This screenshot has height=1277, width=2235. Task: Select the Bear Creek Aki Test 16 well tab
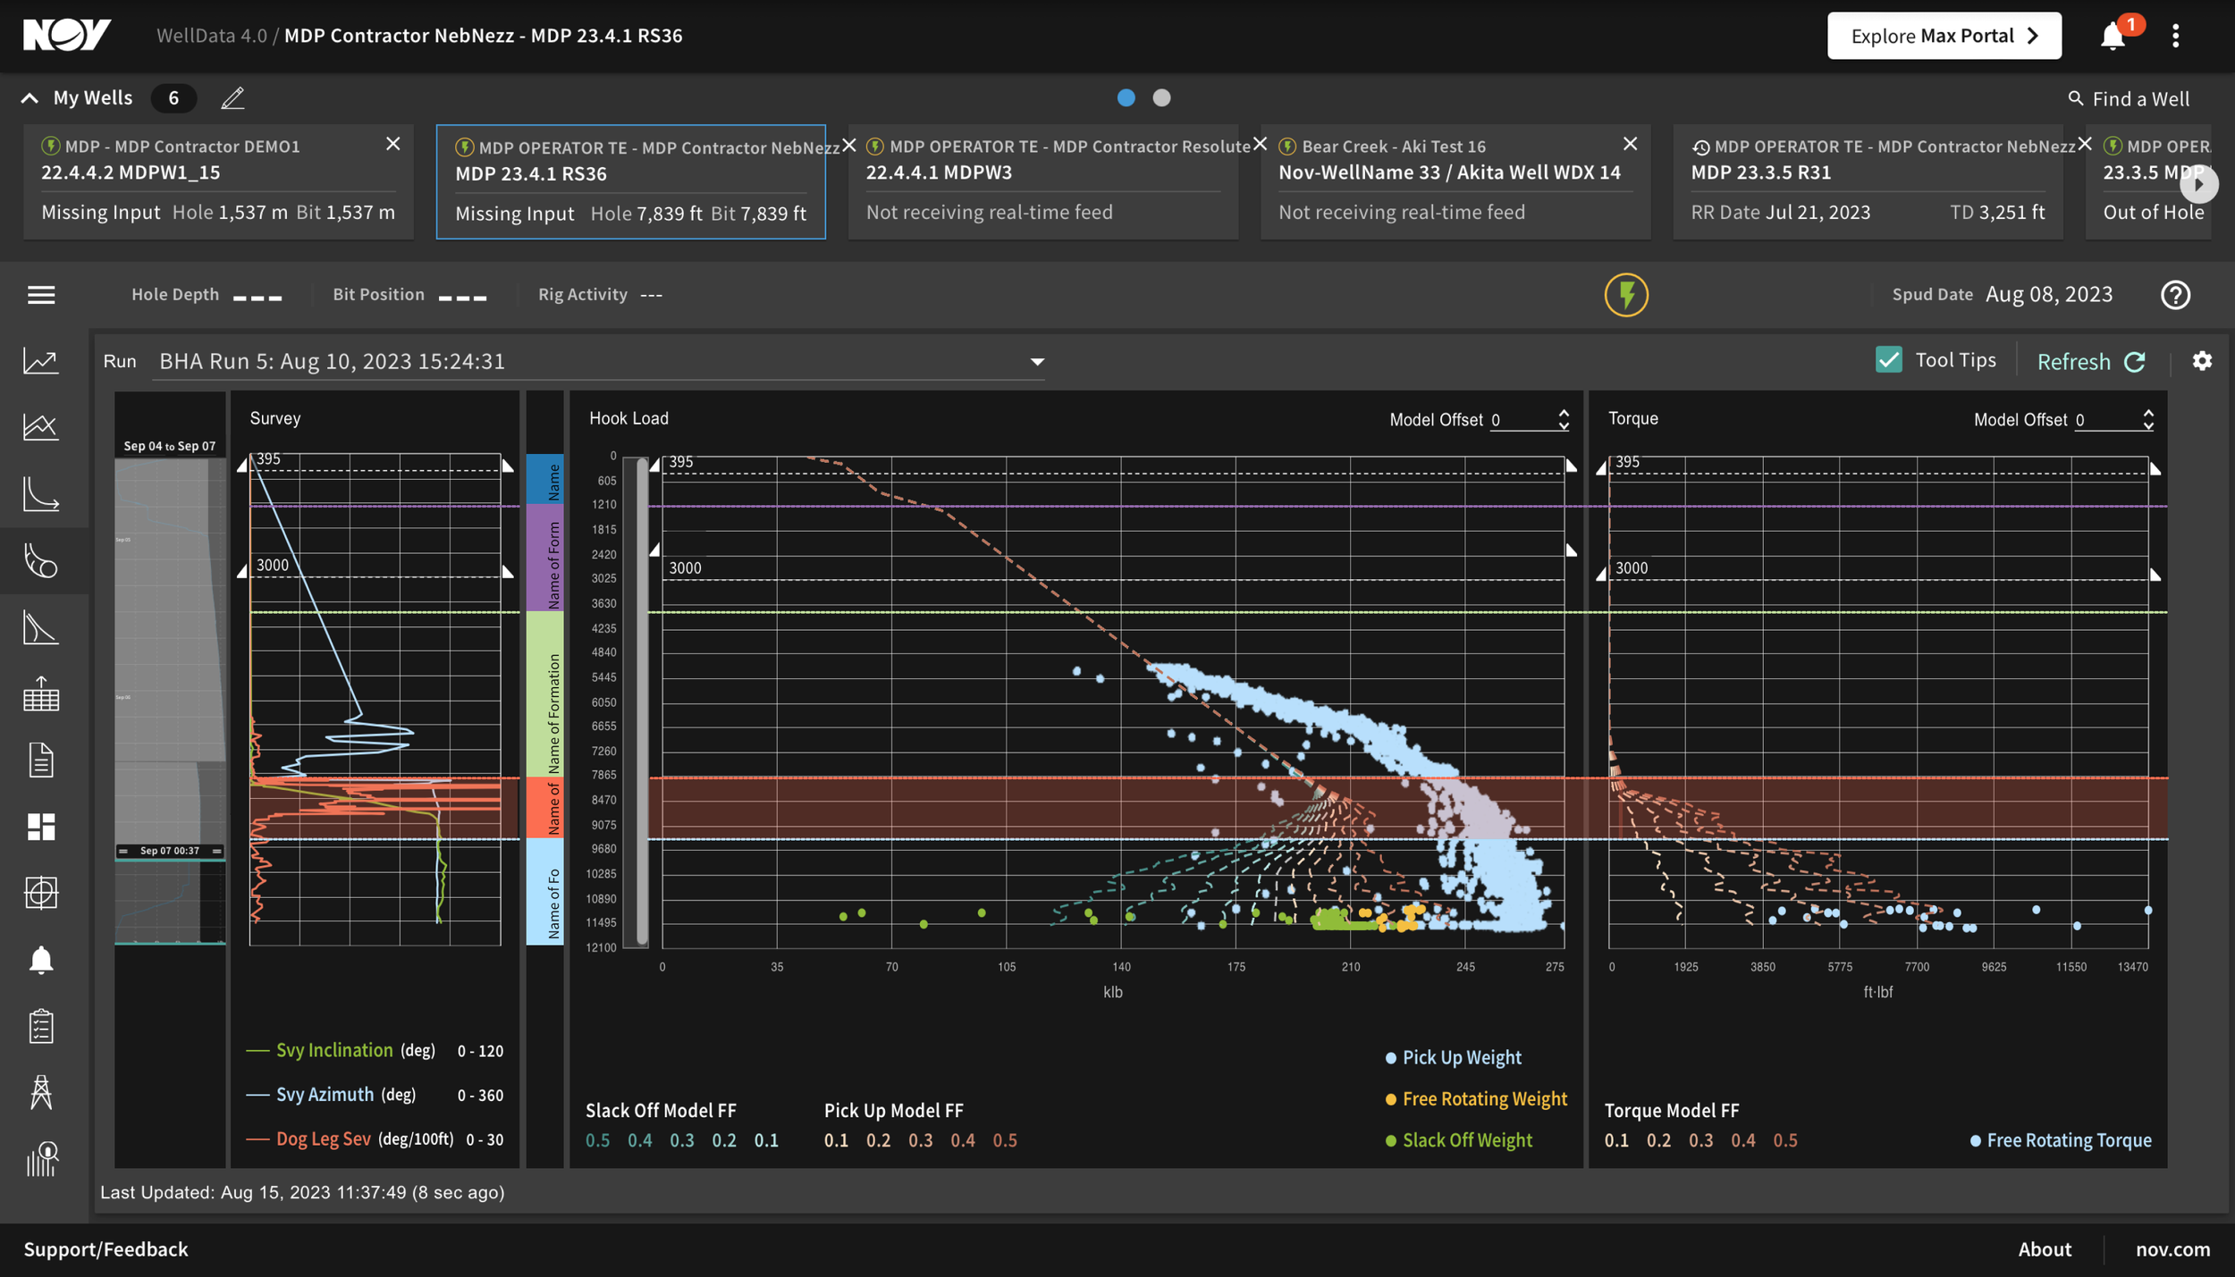(1455, 181)
